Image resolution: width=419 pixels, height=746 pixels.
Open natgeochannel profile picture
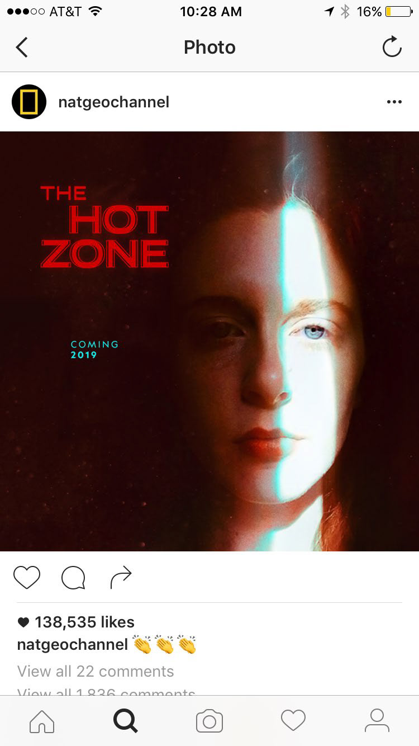click(29, 102)
